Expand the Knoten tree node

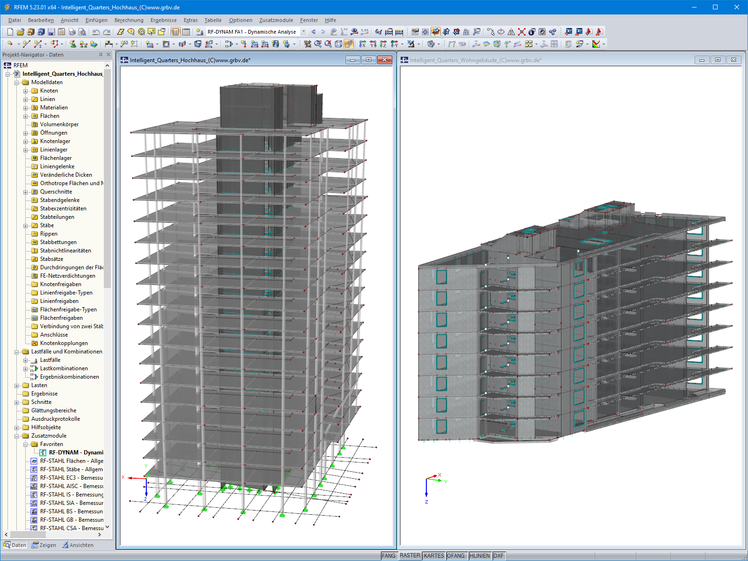[26, 91]
